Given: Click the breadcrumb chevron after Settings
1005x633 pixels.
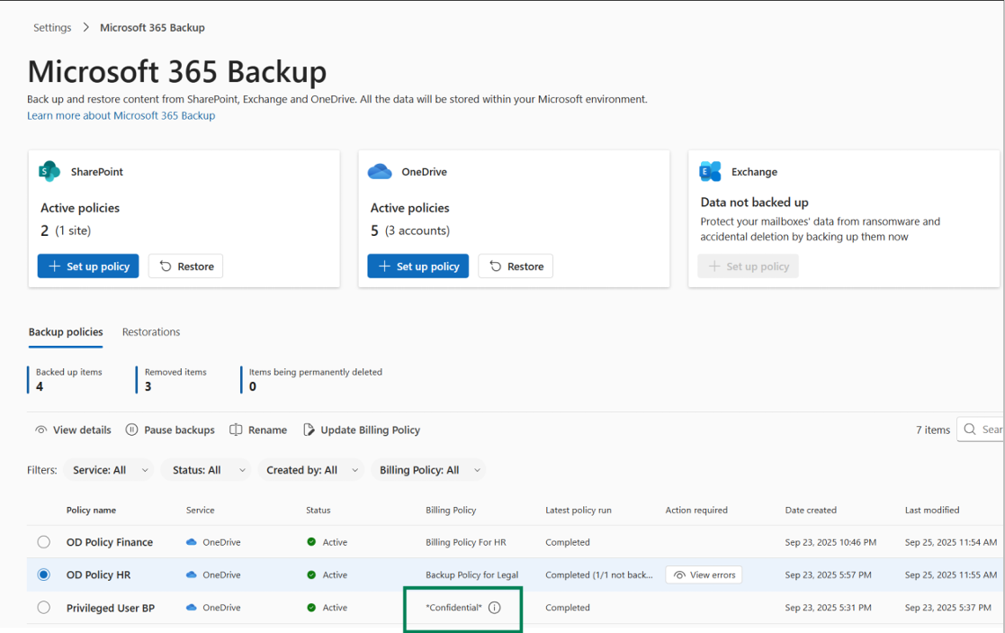Looking at the screenshot, I should coord(85,28).
